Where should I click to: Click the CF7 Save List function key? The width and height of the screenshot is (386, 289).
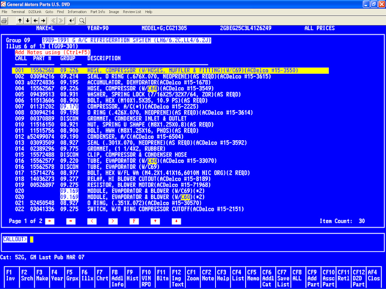pyautogui.click(x=283, y=277)
